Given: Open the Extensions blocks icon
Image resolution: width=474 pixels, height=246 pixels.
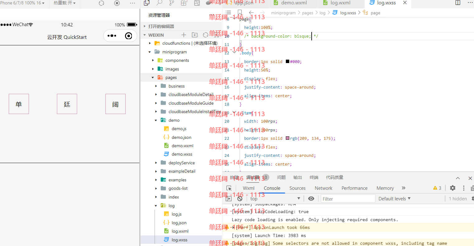Looking at the screenshot, I should pos(184,3).
